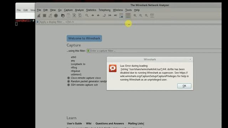Open the terminal window's Edit menu
This screenshot has width=228, height=128.
point(25,10)
